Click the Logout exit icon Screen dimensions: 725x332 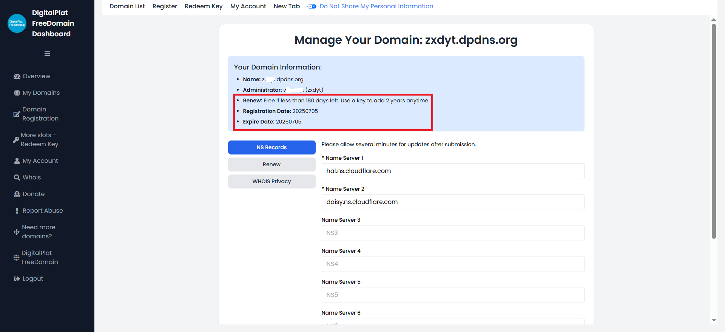[17, 279]
